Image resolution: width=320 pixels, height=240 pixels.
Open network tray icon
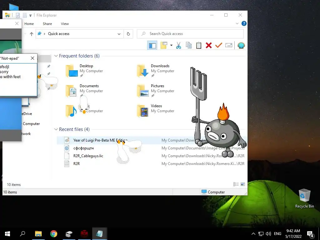pyautogui.click(x=261, y=234)
